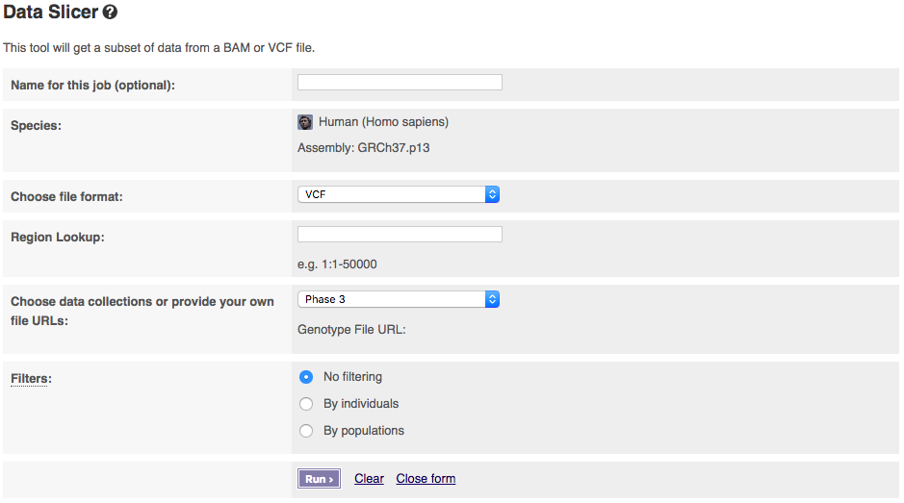Click the underlined Filters label
Image resolution: width=904 pixels, height=503 pixels.
pos(30,379)
